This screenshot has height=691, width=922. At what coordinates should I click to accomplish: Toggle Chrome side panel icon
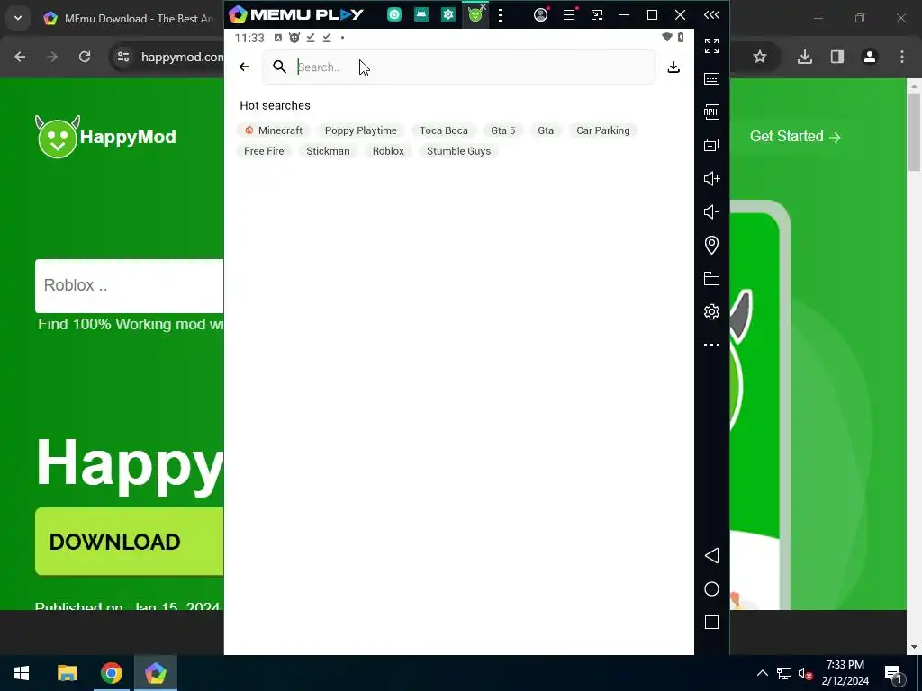[836, 57]
